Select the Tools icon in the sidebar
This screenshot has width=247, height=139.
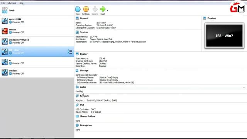5,10
